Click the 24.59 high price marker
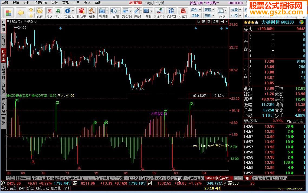The image size is (308, 193). coord(22,28)
